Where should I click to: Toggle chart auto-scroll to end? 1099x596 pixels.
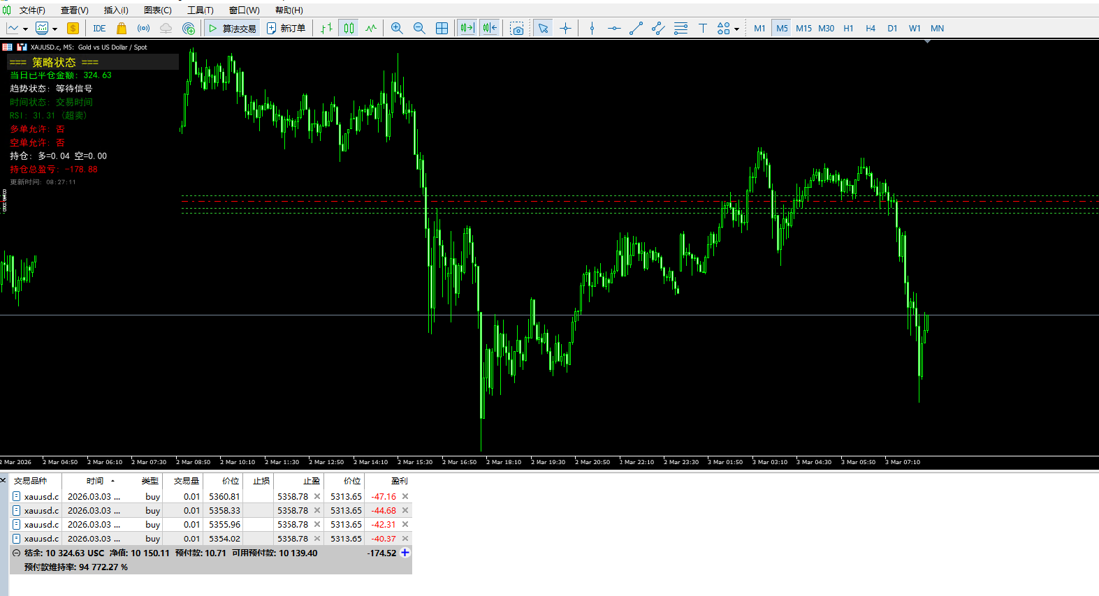[467, 28]
